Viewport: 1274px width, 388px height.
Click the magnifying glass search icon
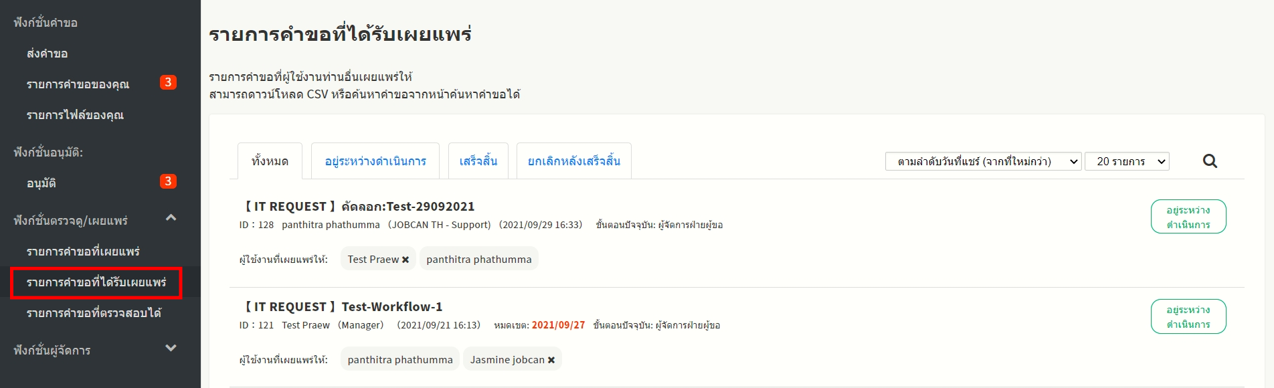1210,161
